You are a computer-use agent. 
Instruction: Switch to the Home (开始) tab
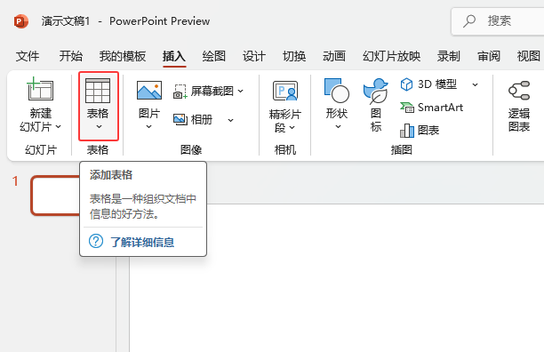70,56
